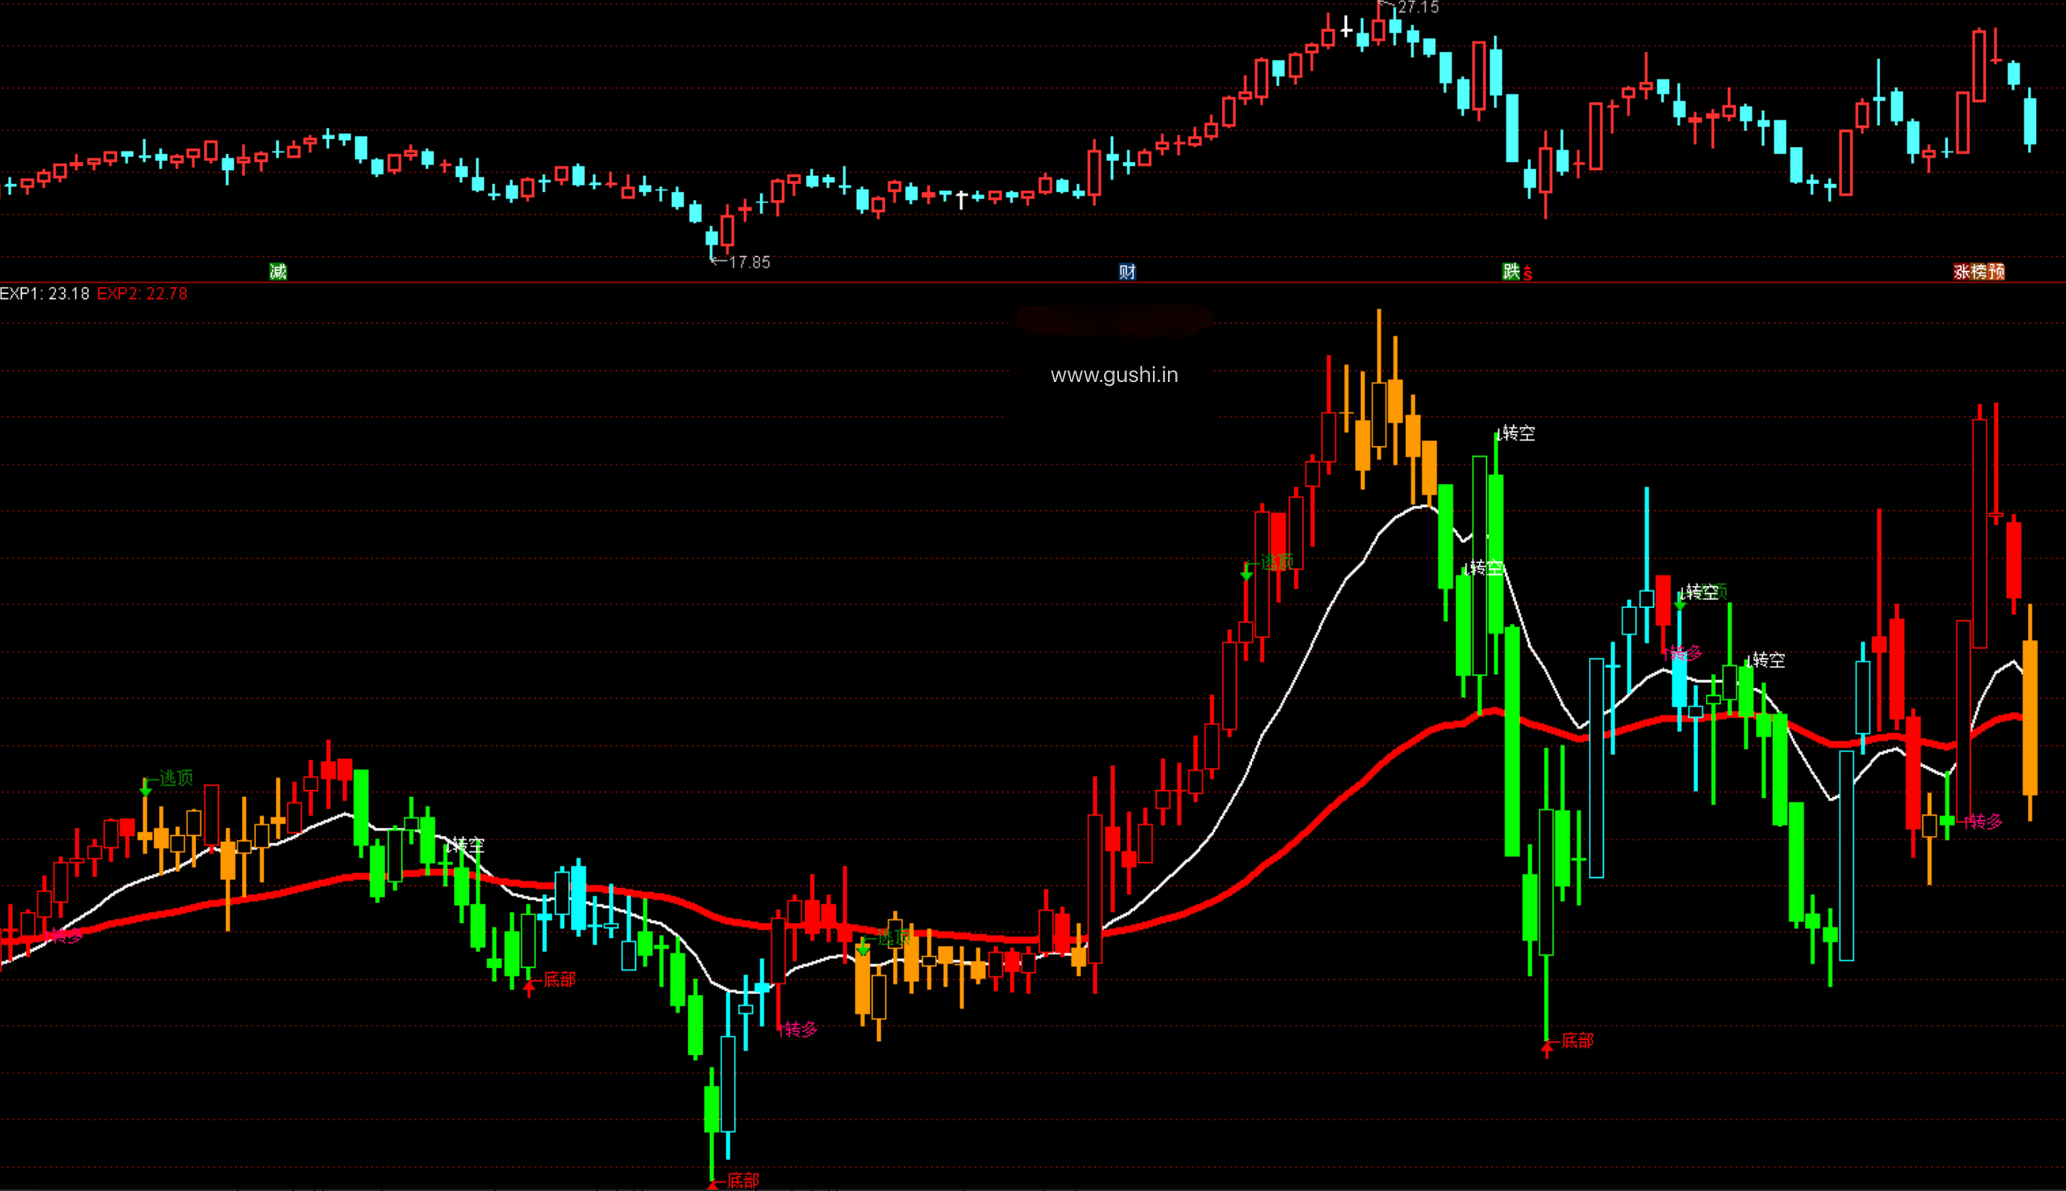Click the red S arrow icon beside 跌
This screenshot has height=1191, width=2066.
(1527, 274)
